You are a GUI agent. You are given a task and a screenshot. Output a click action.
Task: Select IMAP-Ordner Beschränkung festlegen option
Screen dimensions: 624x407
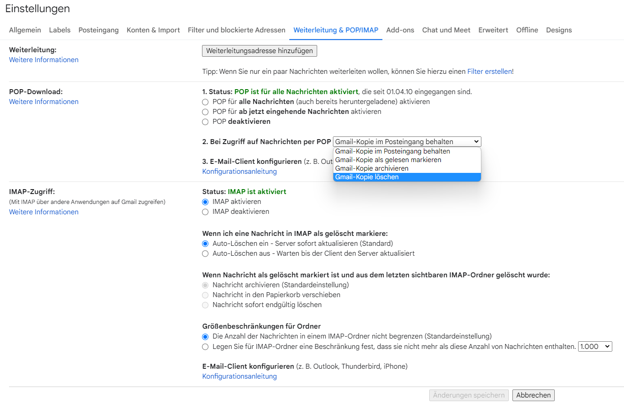[x=205, y=347]
